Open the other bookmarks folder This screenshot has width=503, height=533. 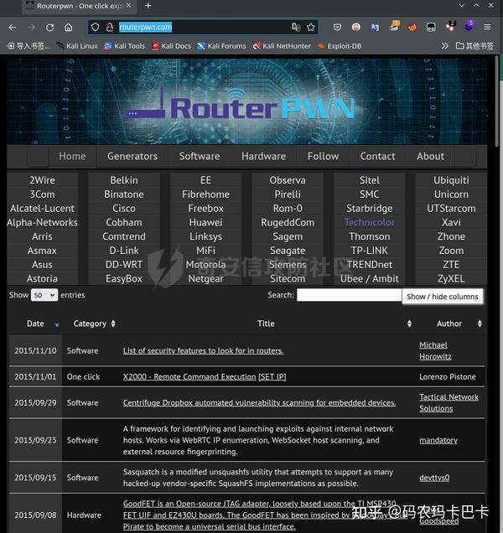point(474,45)
